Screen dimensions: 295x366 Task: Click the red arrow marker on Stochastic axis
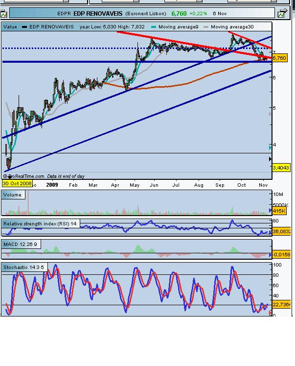(271, 313)
